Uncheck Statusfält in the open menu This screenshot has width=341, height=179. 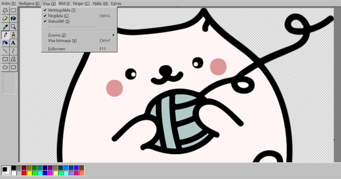(x=59, y=21)
